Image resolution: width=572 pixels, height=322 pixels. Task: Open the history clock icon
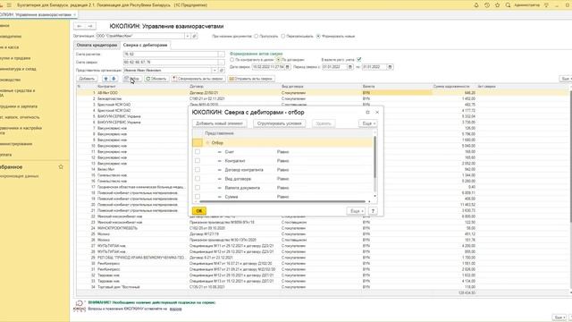click(x=487, y=5)
